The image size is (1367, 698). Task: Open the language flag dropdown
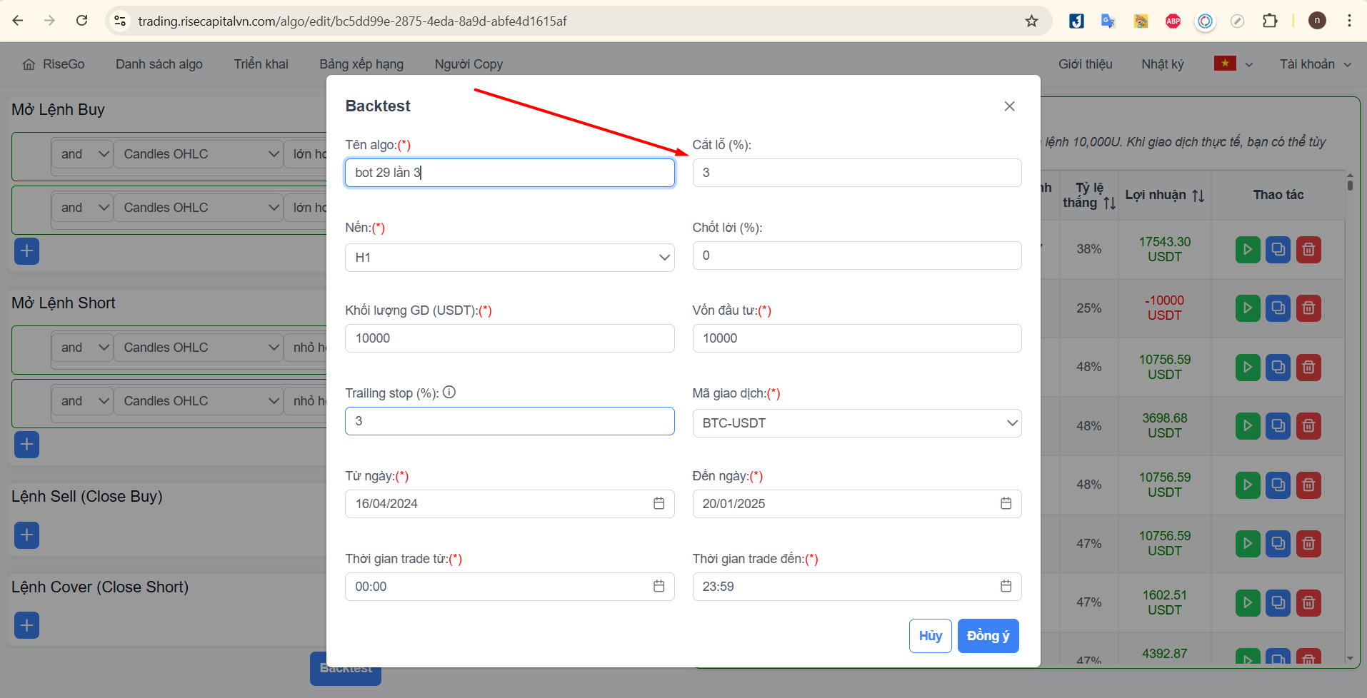coord(1233,64)
